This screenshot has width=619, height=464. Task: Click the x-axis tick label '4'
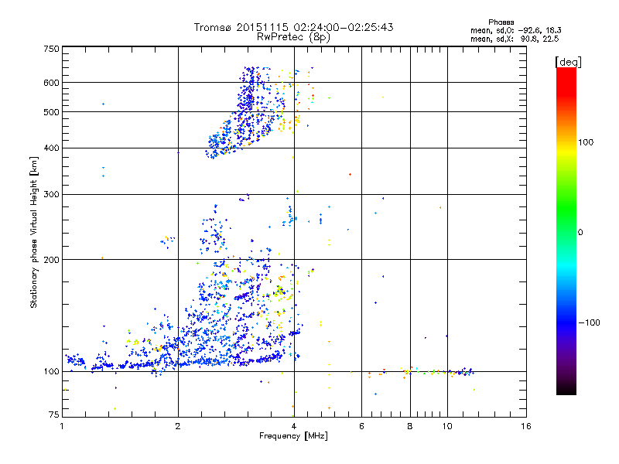[x=294, y=426]
